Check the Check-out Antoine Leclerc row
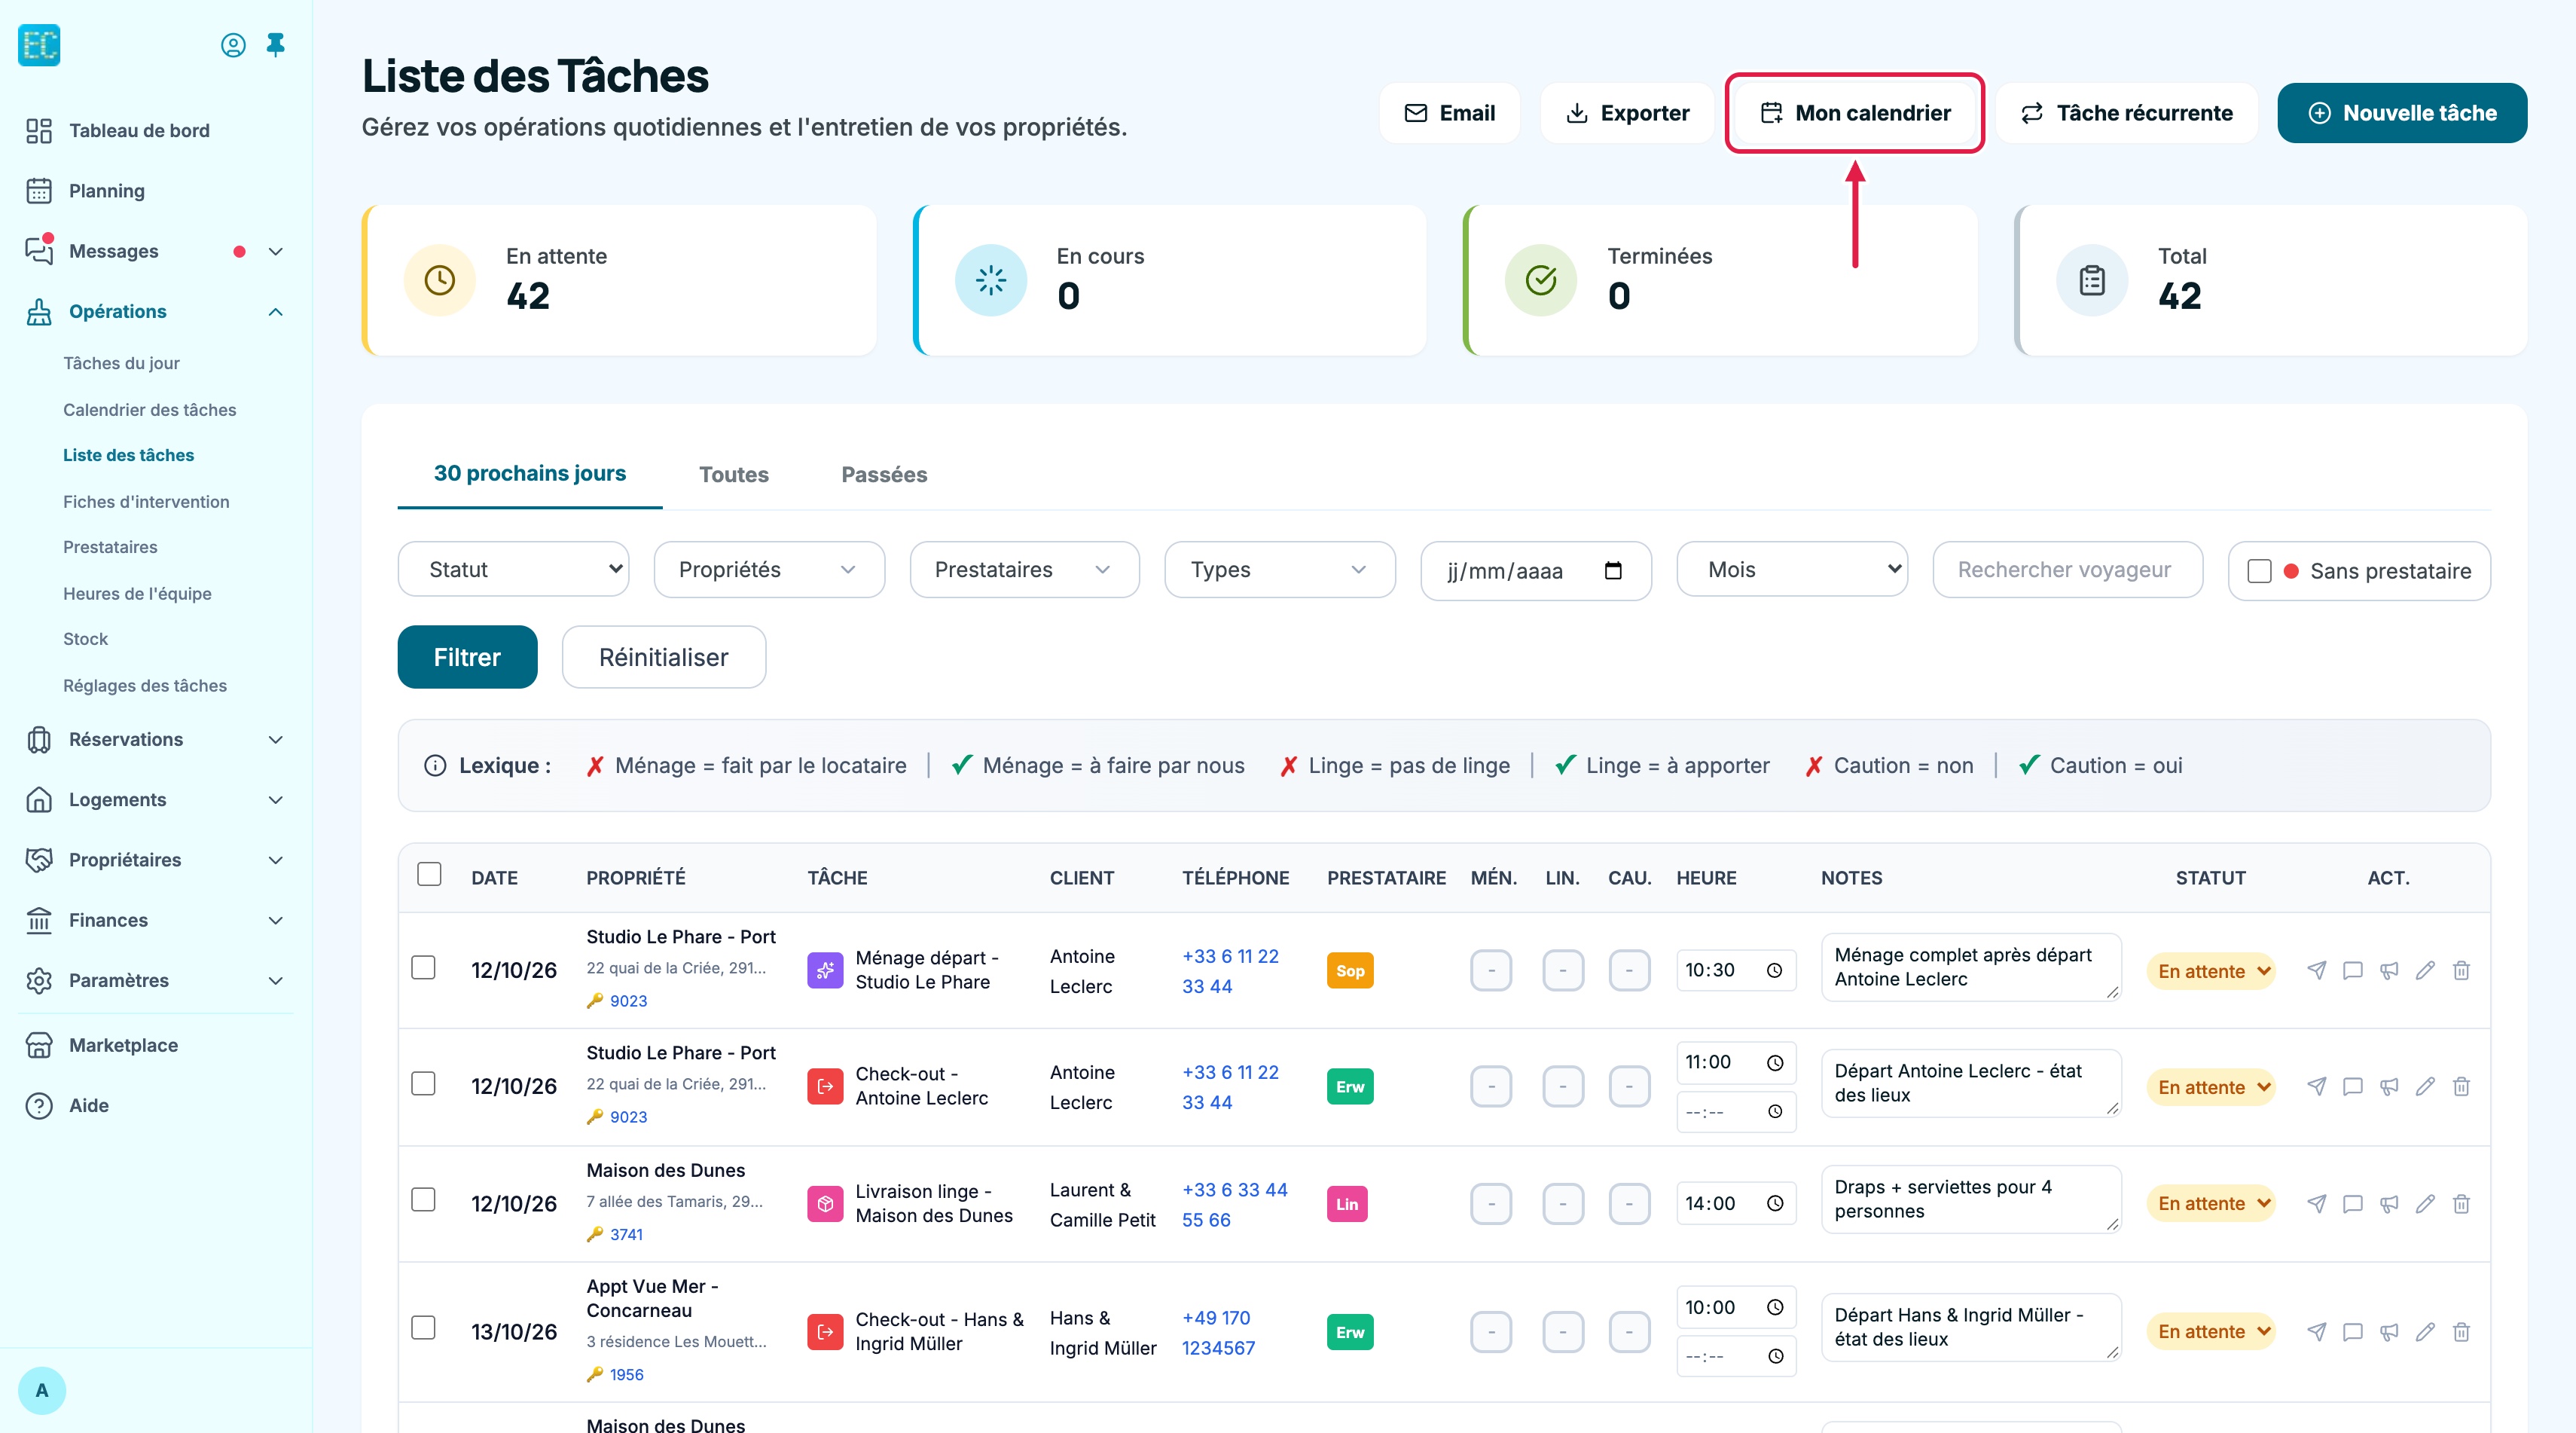Viewport: 2576px width, 1433px height. [x=424, y=1084]
